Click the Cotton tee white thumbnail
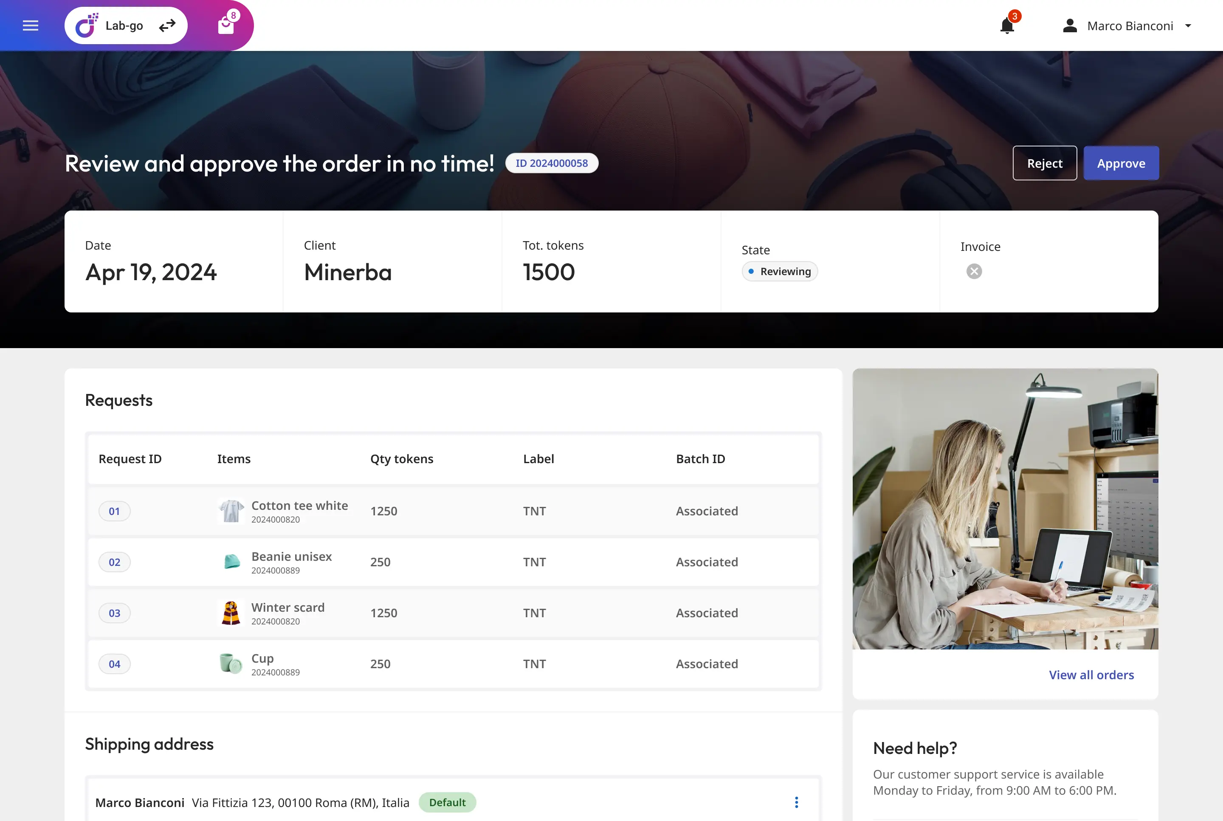Screen dimensions: 1223x821 point(231,511)
